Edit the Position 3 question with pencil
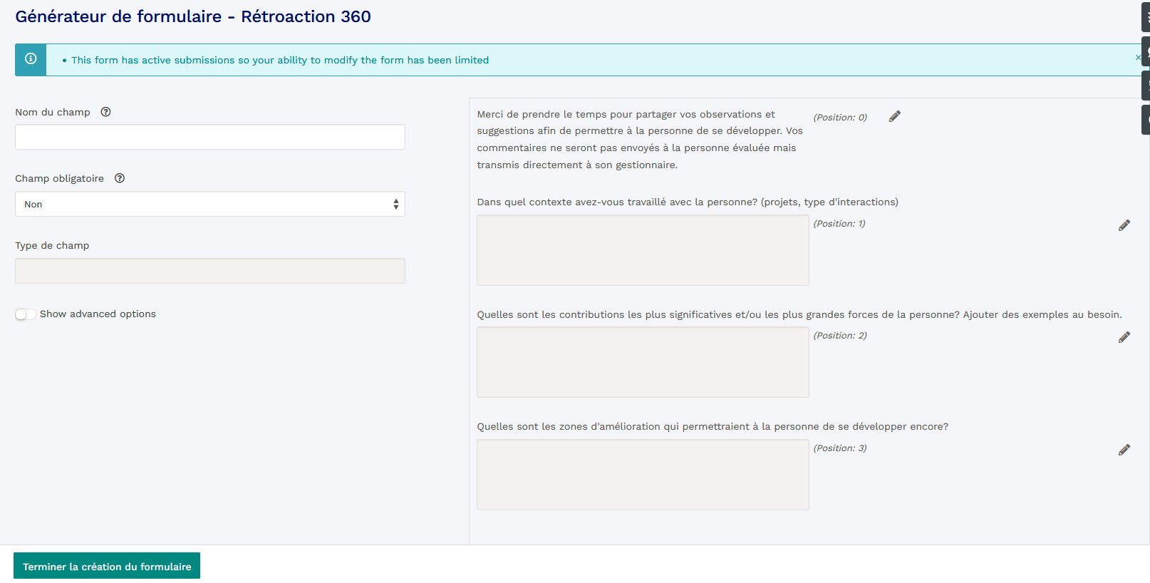Image resolution: width=1150 pixels, height=583 pixels. coord(1124,450)
